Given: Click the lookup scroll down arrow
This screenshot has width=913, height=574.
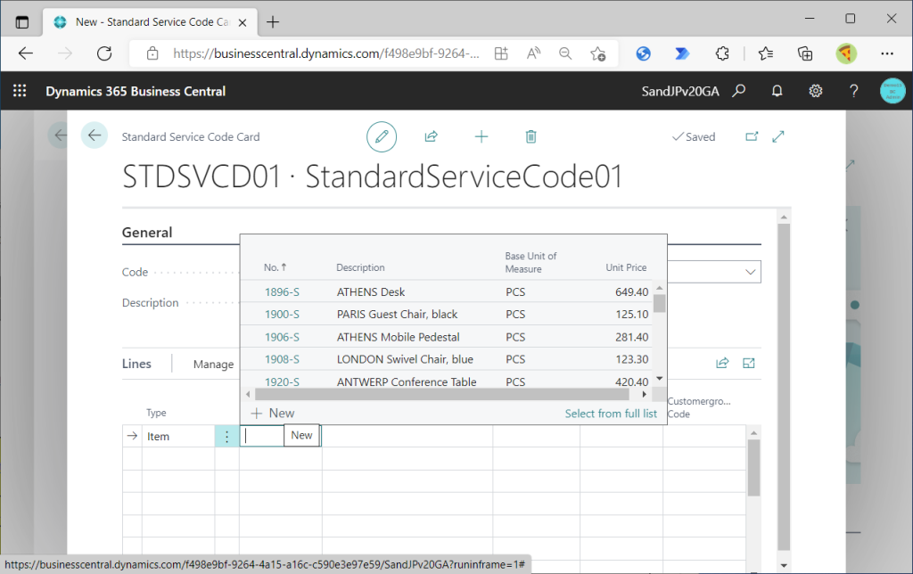Looking at the screenshot, I should 659,379.
